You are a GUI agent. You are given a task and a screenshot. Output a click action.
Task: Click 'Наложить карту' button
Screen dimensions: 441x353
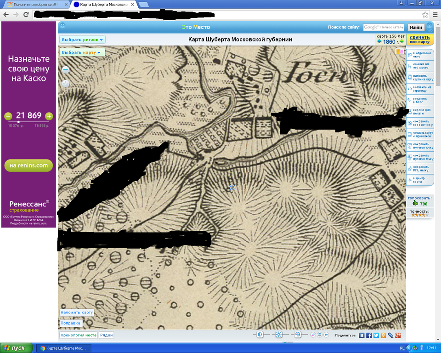coord(77,313)
